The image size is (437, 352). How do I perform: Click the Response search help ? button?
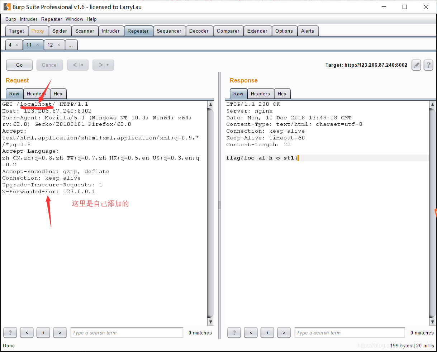tap(234, 333)
